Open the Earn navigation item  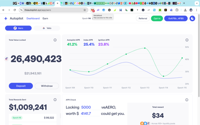(x=45, y=19)
